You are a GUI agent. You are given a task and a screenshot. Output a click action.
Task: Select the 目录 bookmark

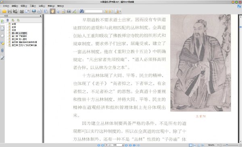tap(14, 30)
